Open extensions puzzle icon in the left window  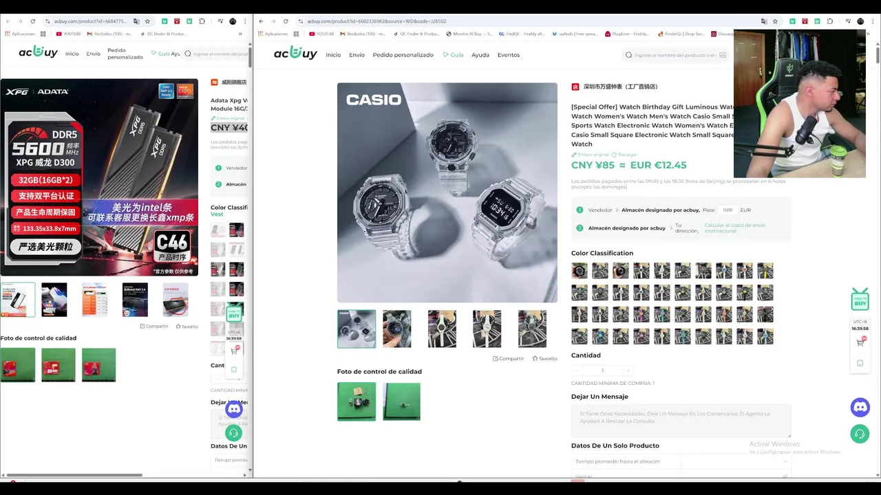[202, 21]
